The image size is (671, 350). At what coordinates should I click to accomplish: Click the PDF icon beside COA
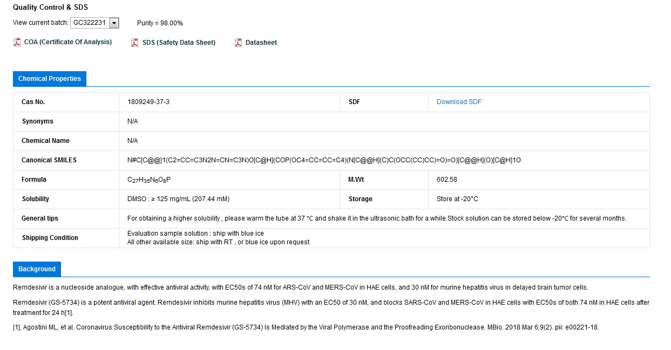click(17, 43)
